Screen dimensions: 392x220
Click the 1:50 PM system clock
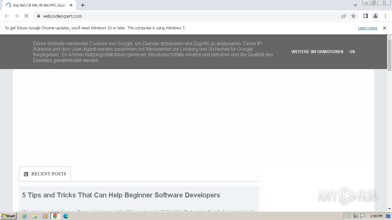tap(376, 216)
